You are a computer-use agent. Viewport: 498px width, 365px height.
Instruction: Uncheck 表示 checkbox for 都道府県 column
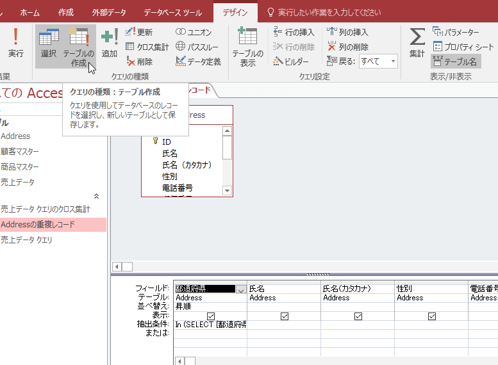coord(211,316)
